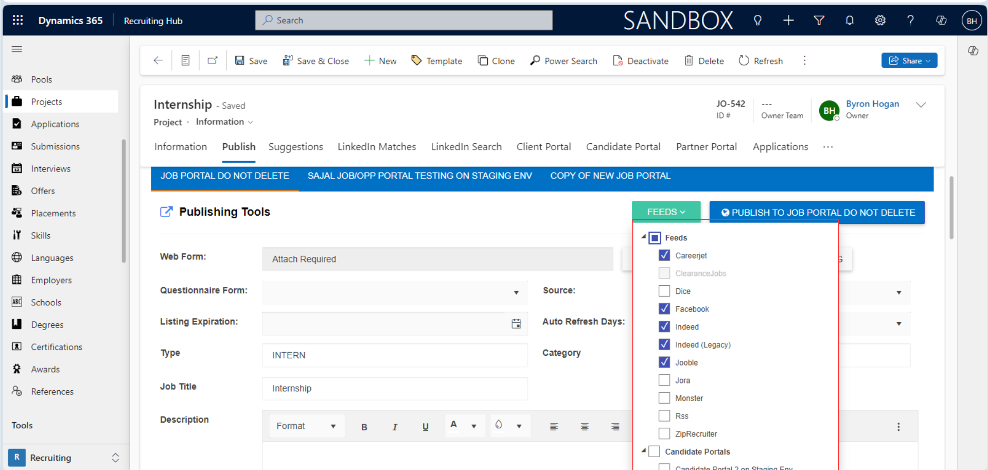The image size is (988, 470).
Task: Toggle the hamburger navigation menu
Action: [x=17, y=49]
